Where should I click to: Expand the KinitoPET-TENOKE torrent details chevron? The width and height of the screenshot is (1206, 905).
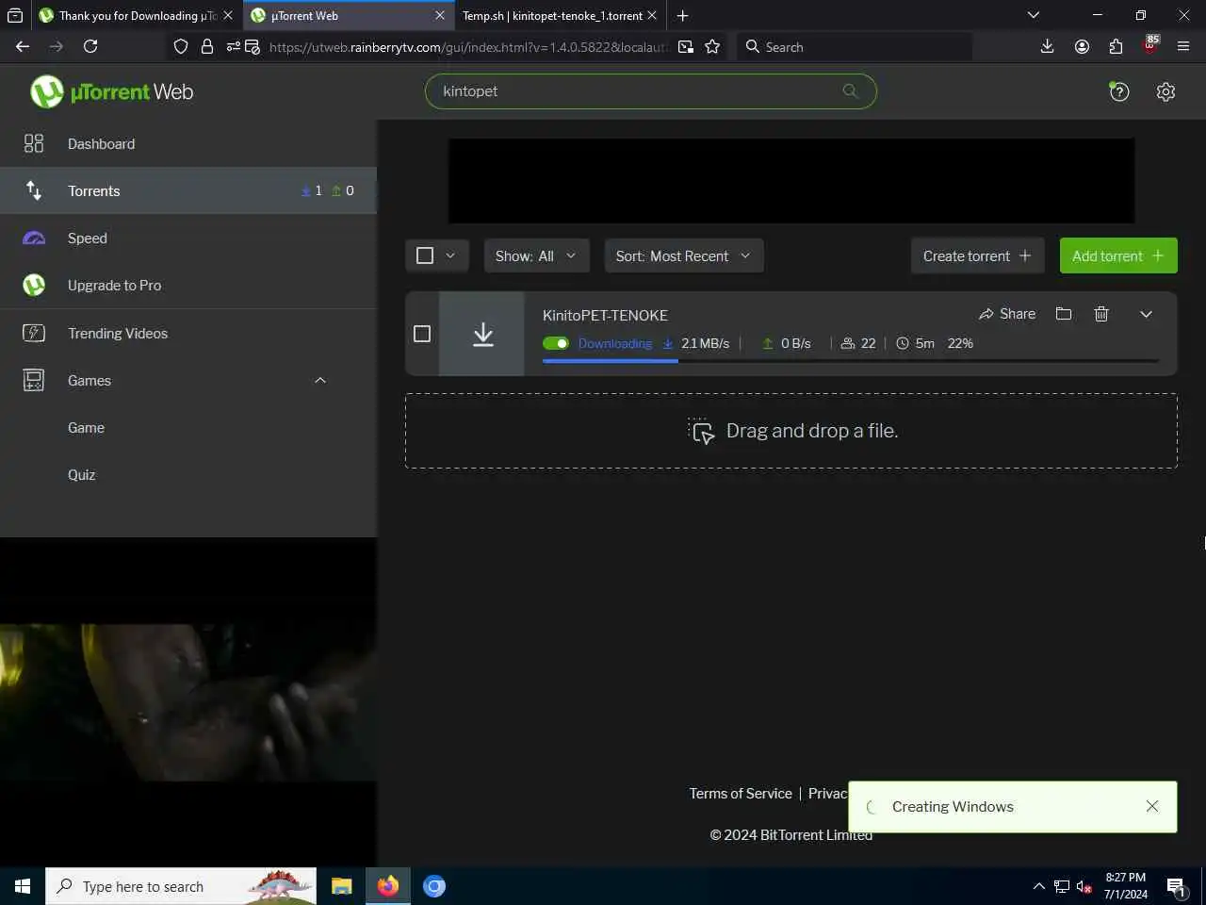[1146, 314]
